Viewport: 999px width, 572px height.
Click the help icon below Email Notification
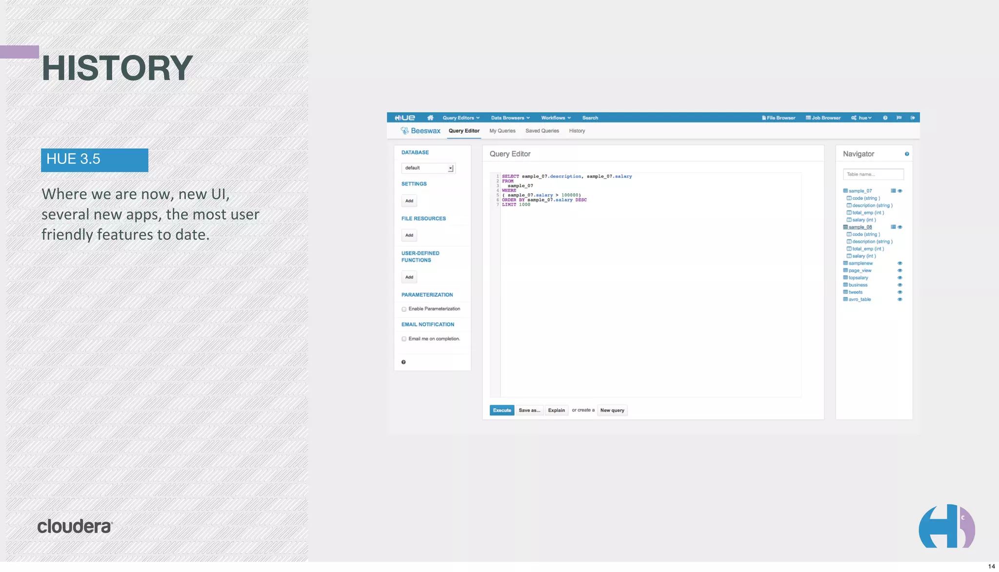click(403, 362)
